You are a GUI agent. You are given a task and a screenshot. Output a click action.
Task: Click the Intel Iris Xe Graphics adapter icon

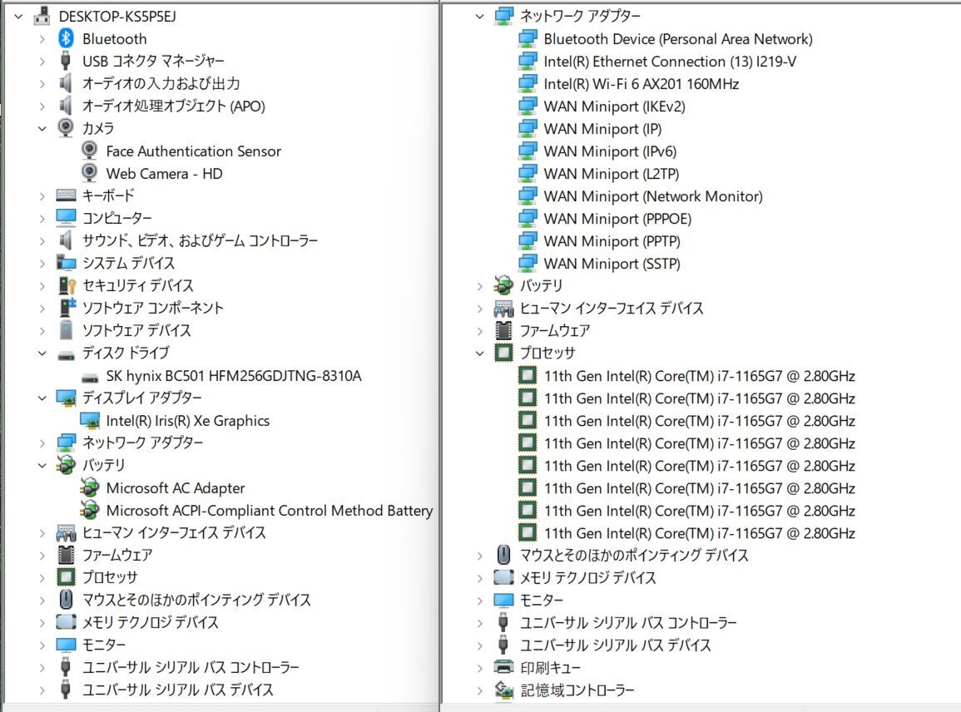tap(90, 421)
